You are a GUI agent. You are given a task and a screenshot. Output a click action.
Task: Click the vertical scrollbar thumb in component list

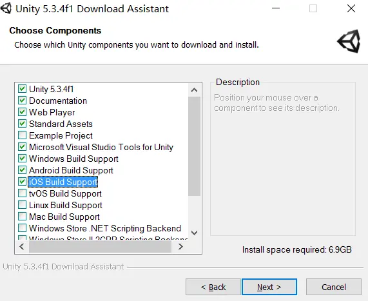click(x=195, y=146)
